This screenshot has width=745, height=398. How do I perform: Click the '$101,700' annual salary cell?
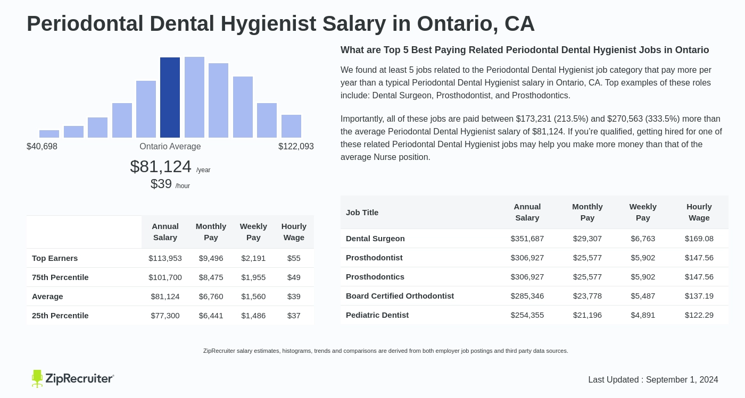(165, 277)
